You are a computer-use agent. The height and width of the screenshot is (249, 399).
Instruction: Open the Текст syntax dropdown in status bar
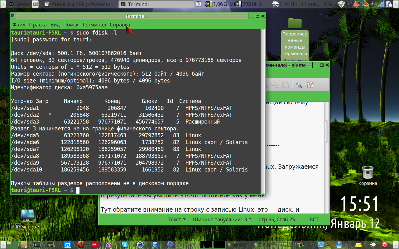[177, 219]
